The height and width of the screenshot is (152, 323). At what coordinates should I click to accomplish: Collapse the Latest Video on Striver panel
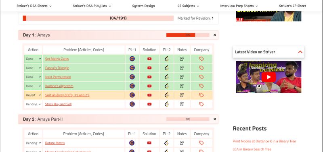click(300, 52)
